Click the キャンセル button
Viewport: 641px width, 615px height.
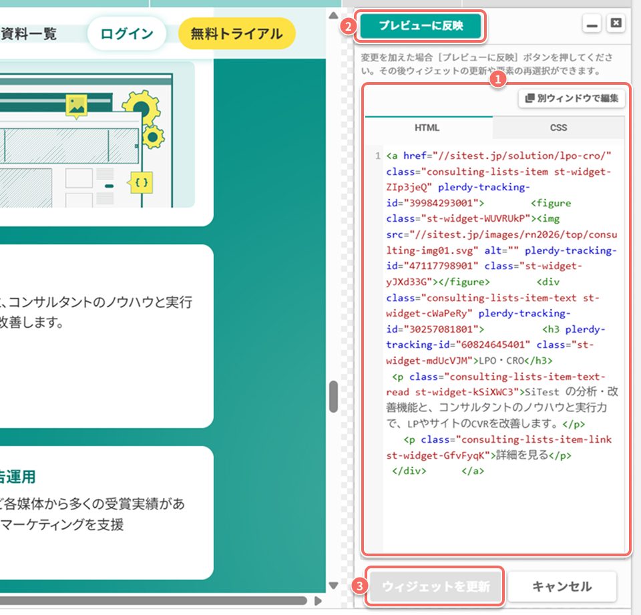[562, 586]
